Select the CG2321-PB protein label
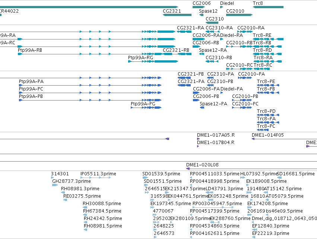The image size is (317, 239). pos(191,74)
